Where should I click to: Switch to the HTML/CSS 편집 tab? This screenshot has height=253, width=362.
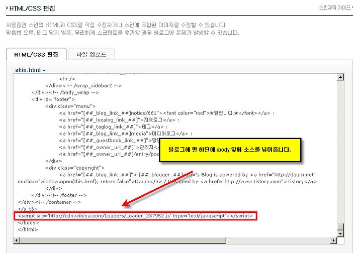coord(36,55)
